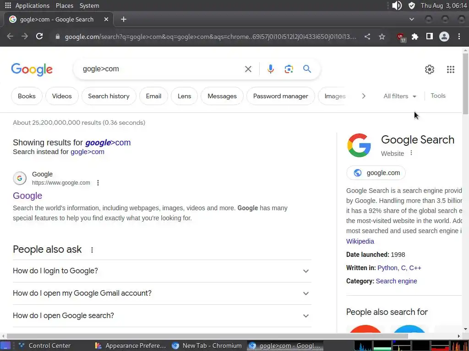Expand 'How do I login to Google?'
Screen dimensions: 469x351
[162, 271]
